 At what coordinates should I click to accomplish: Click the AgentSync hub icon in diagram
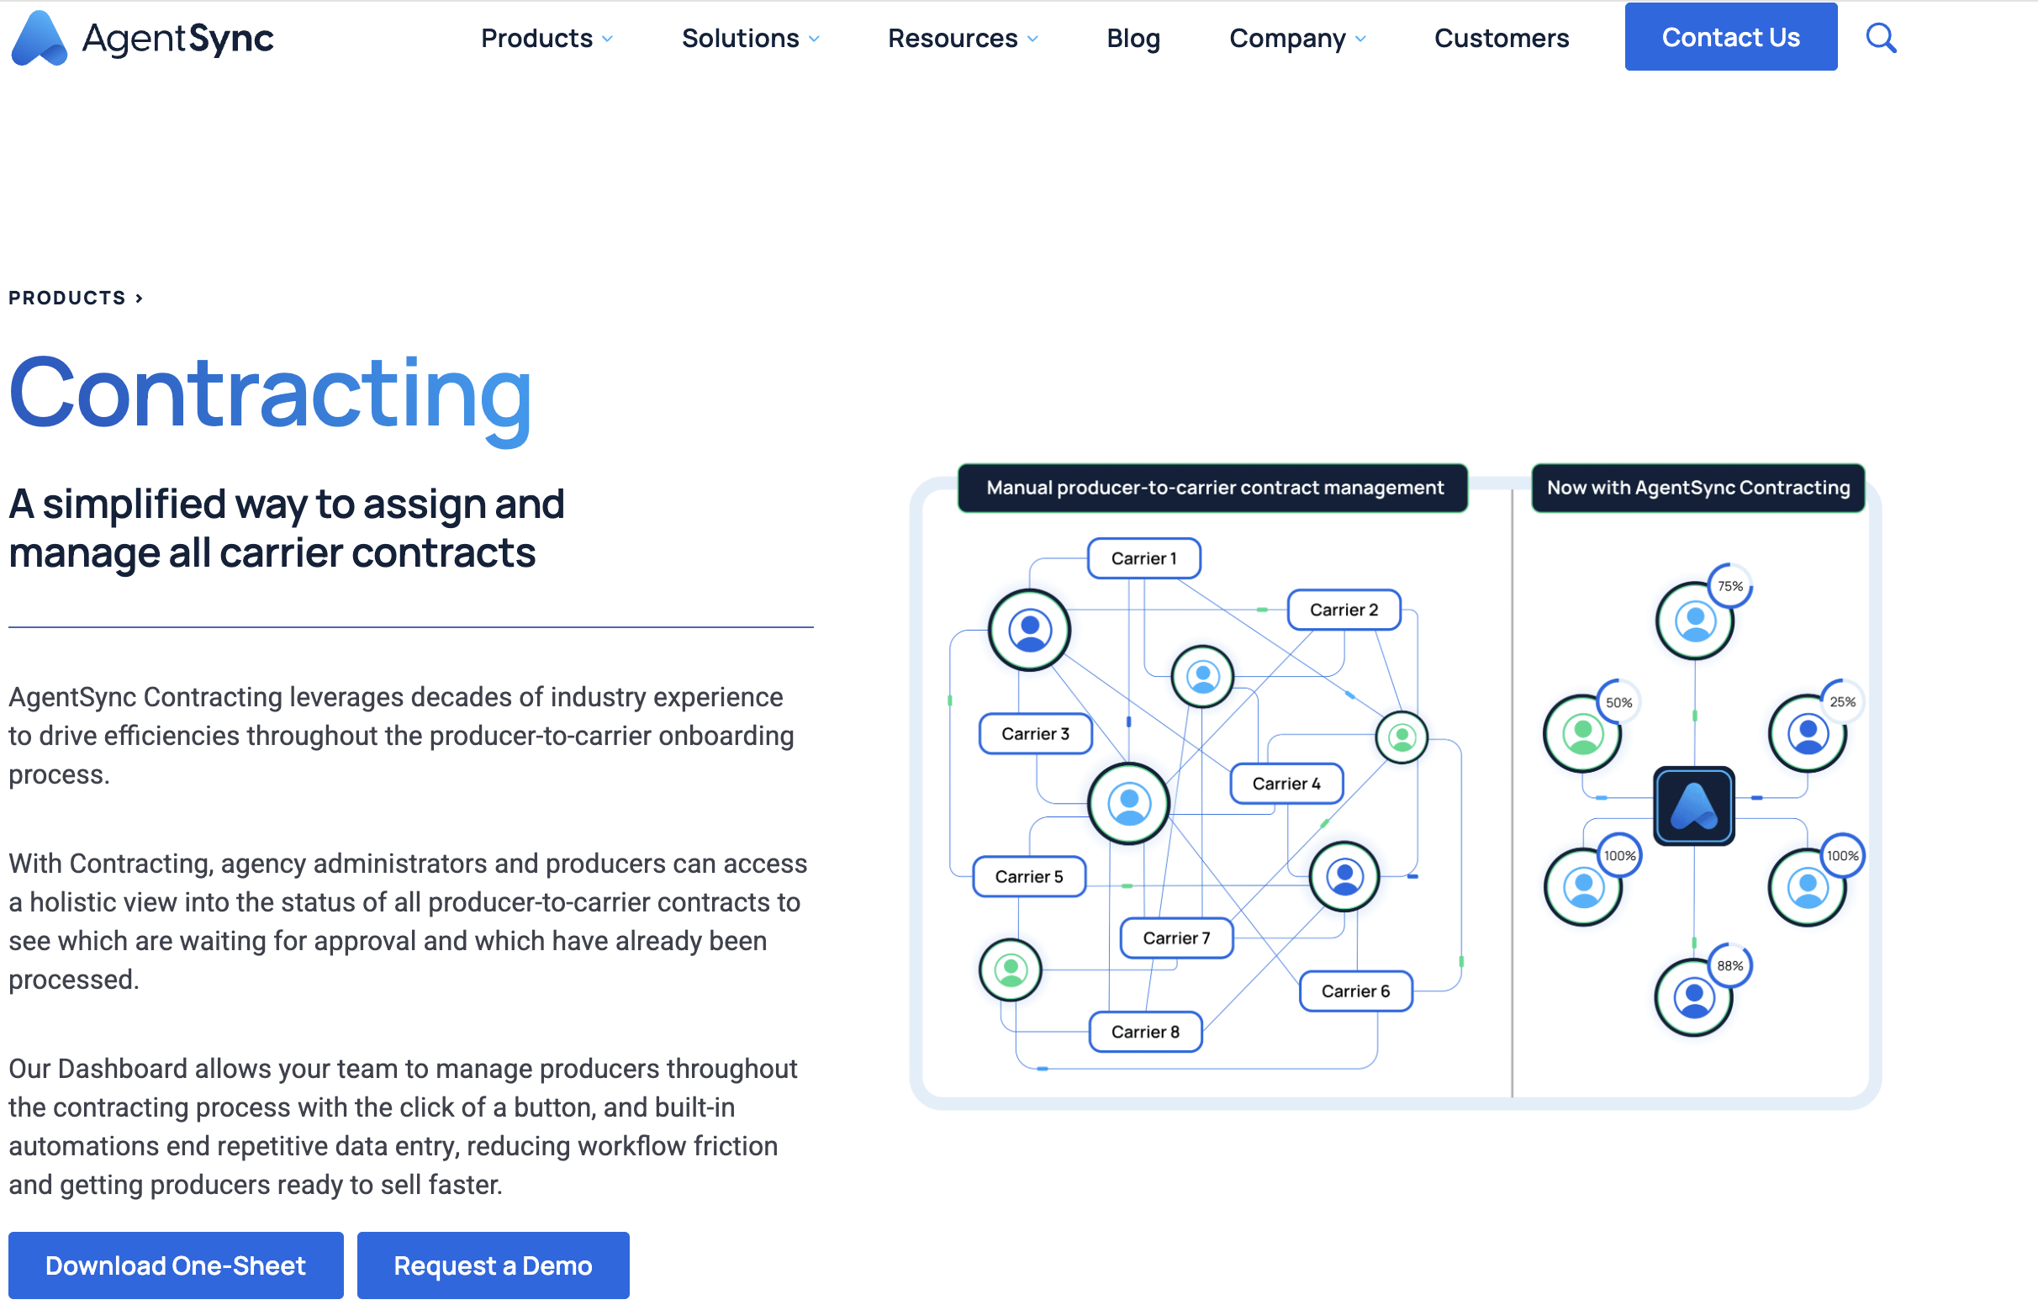[1694, 806]
